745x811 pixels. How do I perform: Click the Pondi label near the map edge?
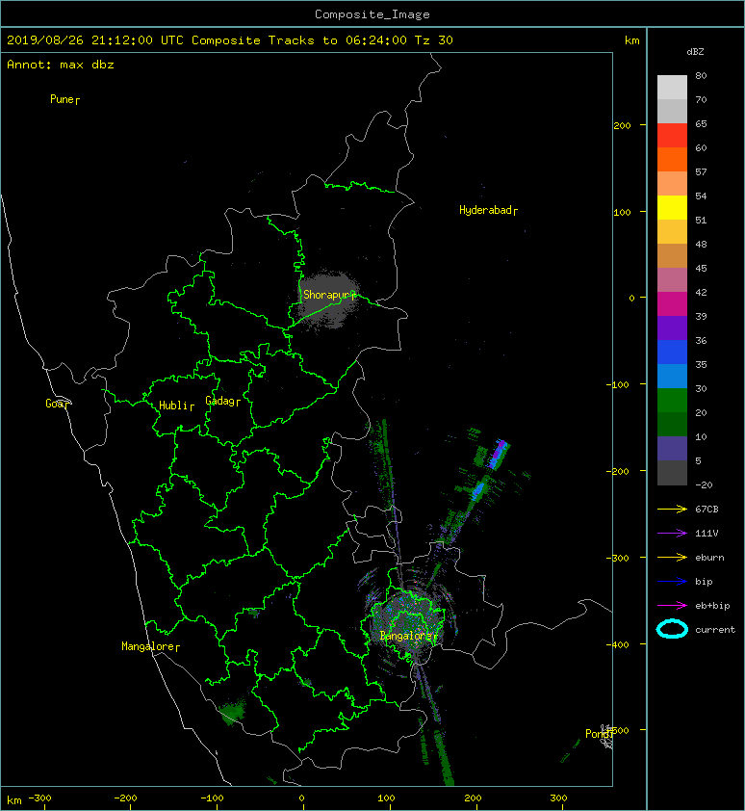click(599, 733)
